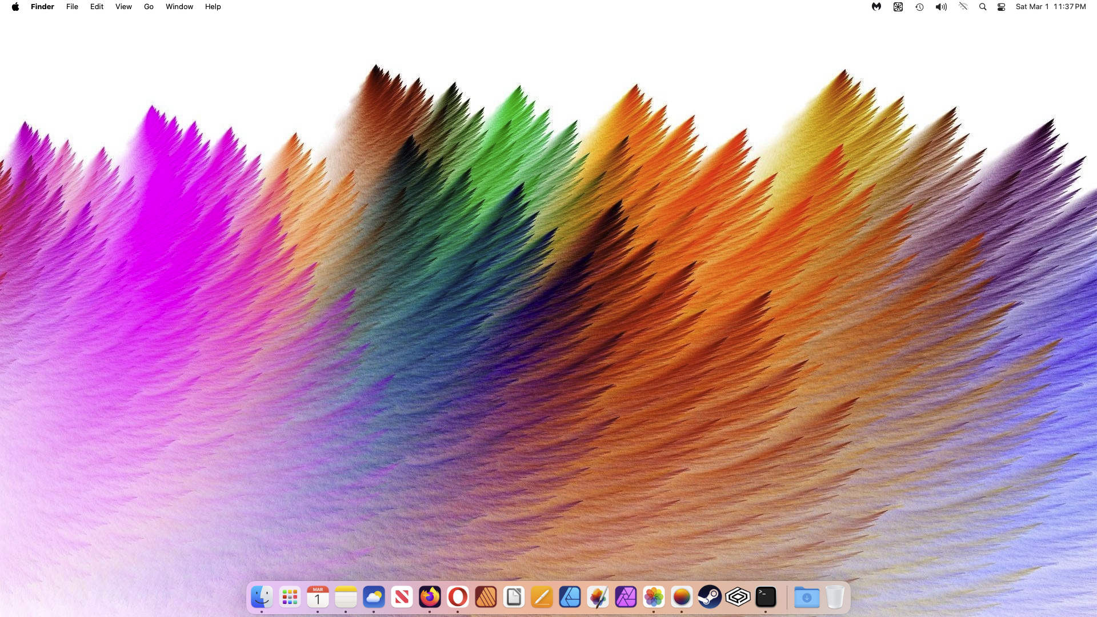The image size is (1097, 617).
Task: Click the date and time in the menu bar
Action: tap(1050, 7)
